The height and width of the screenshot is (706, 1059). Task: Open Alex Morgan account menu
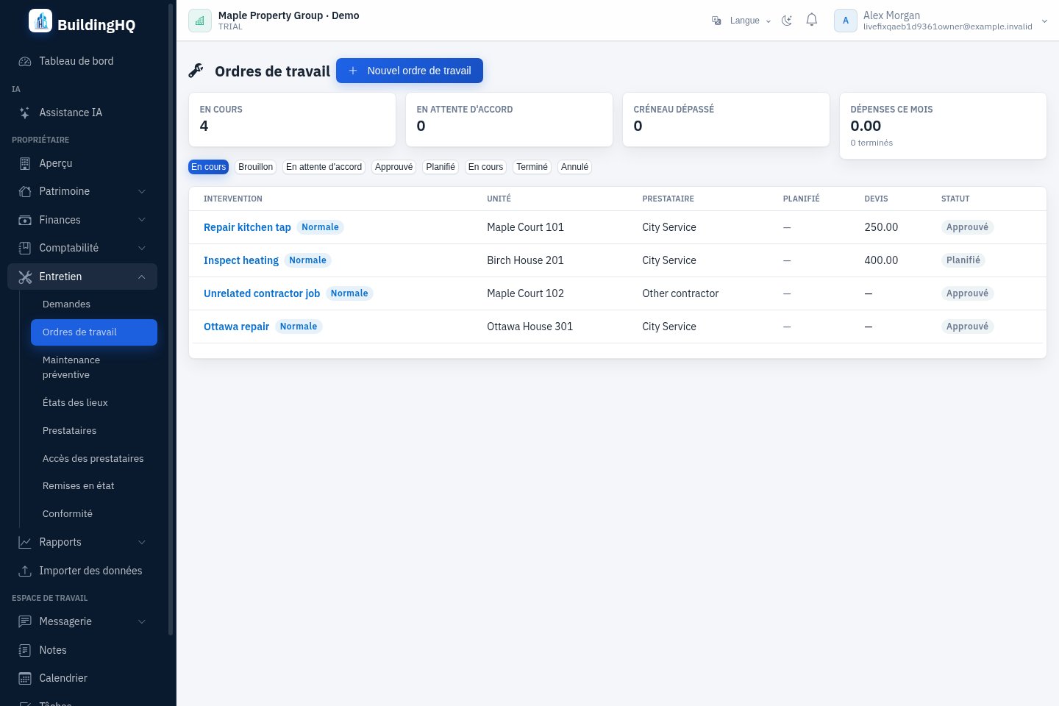(x=941, y=21)
